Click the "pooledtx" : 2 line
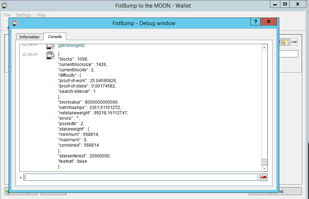The width and height of the screenshot is (309, 199). pyautogui.click(x=71, y=124)
